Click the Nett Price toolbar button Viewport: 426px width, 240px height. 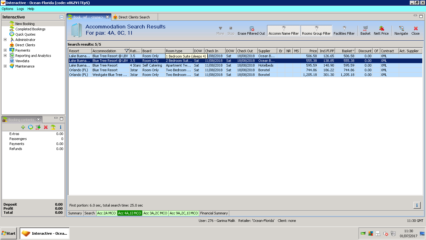pos(381,31)
